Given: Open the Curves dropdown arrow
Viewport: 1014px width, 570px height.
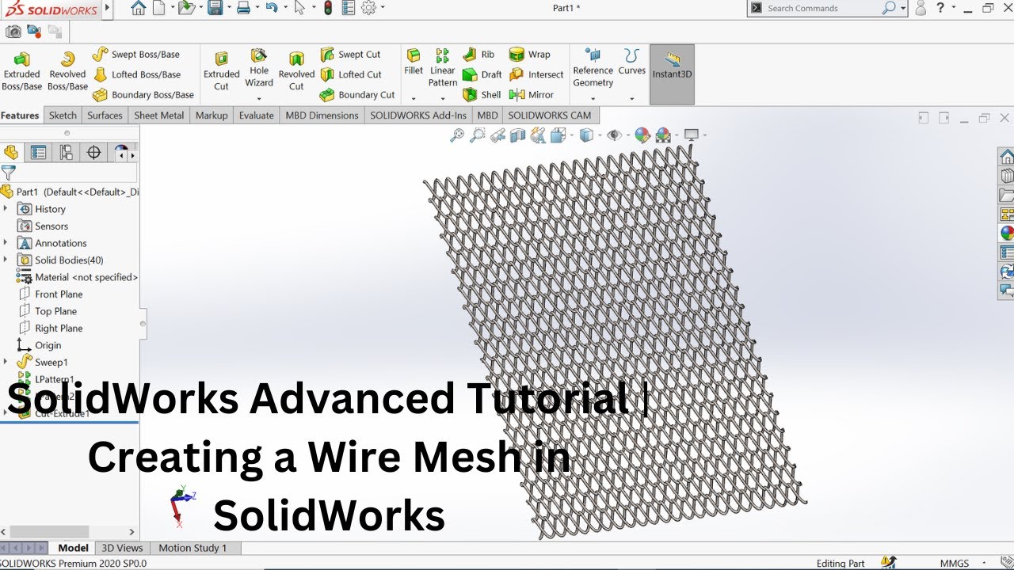Looking at the screenshot, I should click(x=632, y=99).
